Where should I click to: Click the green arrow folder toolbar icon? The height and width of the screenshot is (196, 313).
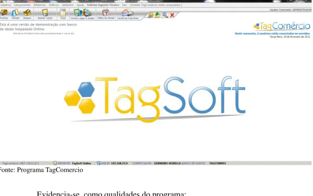tap(158, 15)
